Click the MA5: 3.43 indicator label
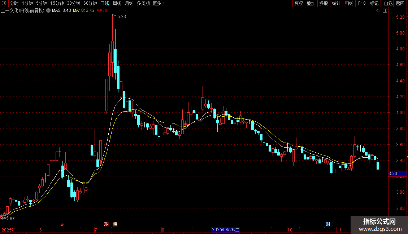 61,10
